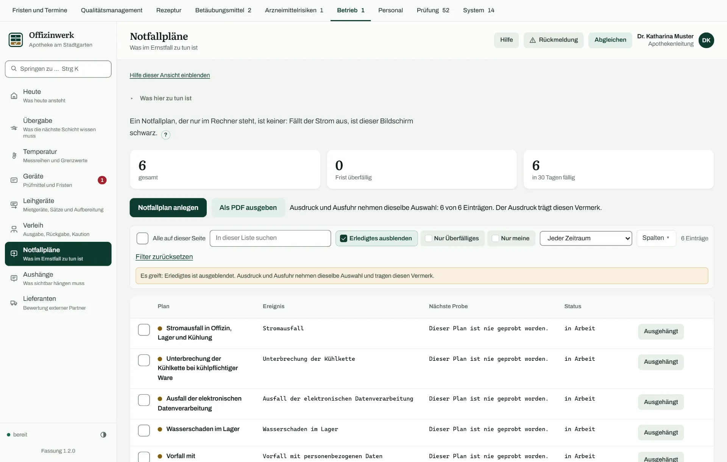
Task: Go to the Qualitätsmanagement tab
Action: click(x=111, y=10)
